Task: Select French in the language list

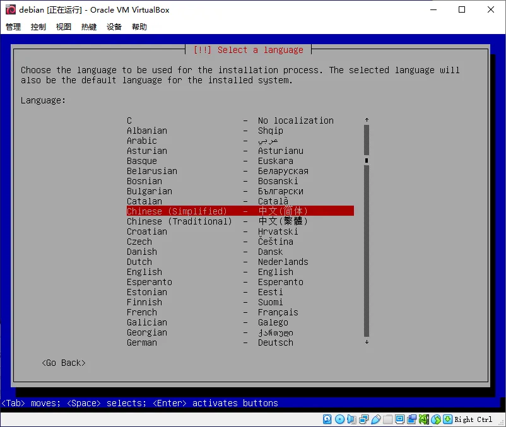Action: click(240, 312)
